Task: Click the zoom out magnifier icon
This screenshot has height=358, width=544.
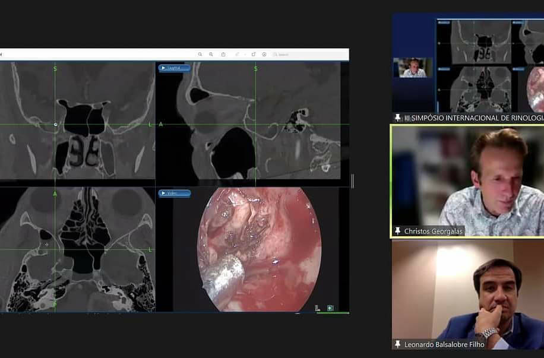Action: (200, 55)
